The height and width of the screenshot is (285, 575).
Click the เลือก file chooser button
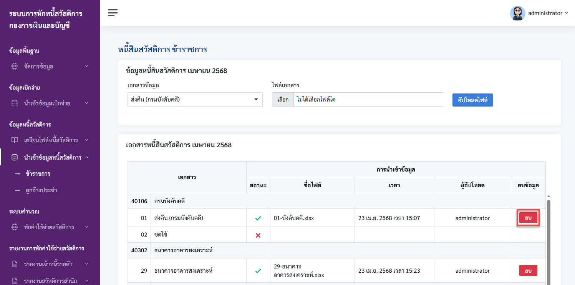[x=283, y=100]
